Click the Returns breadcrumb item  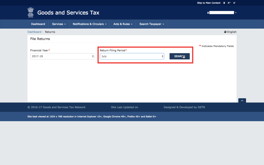pyautogui.click(x=50, y=32)
